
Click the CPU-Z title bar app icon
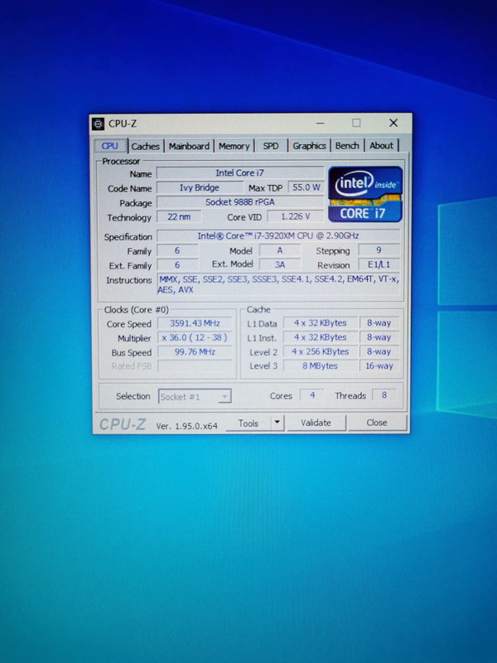click(x=98, y=123)
